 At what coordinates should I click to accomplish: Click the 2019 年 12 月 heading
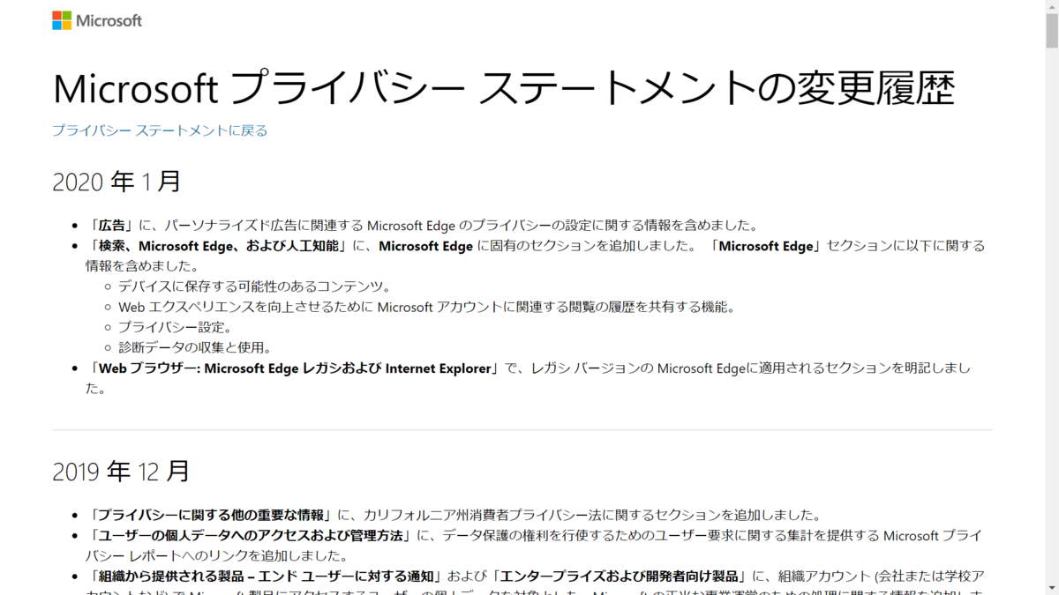coord(122,471)
